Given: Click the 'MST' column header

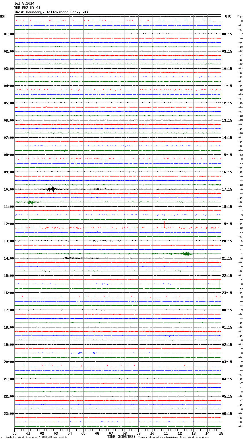Looking at the screenshot, I should (x=3, y=16).
